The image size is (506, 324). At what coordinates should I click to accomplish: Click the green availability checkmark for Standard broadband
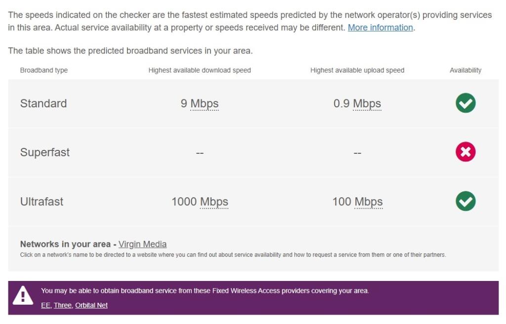point(464,103)
